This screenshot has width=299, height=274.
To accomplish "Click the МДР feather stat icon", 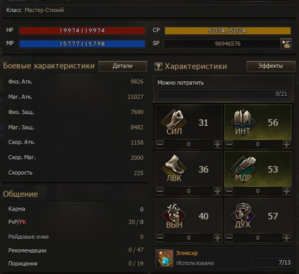I will coord(243,168).
